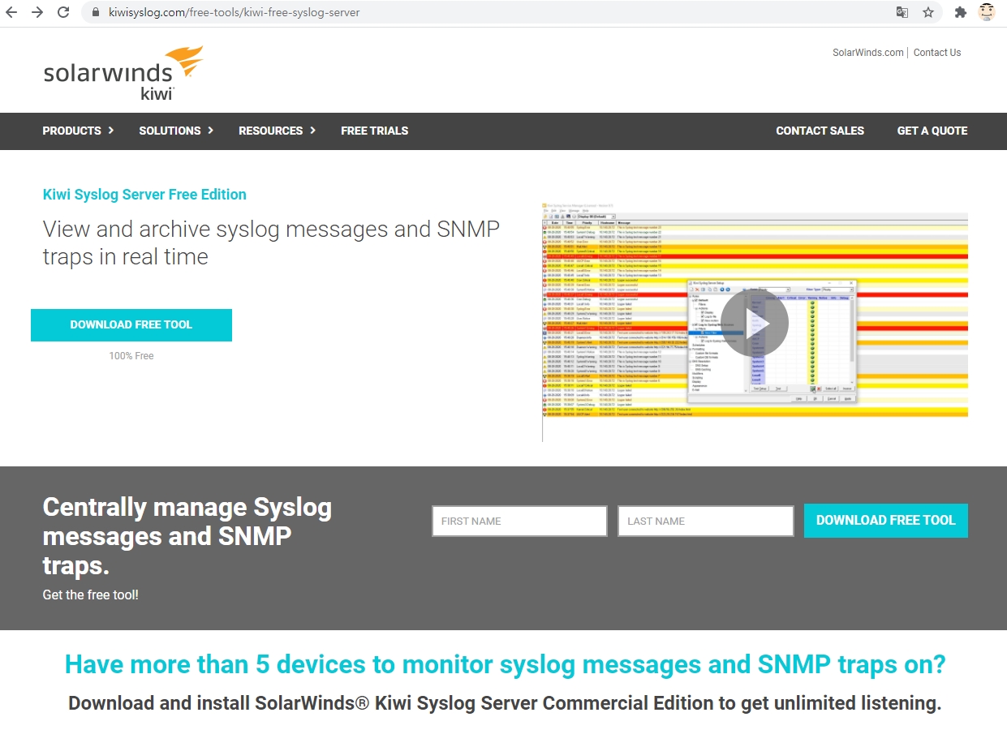Open the Free Trials menu item
1007x747 pixels.
point(374,131)
